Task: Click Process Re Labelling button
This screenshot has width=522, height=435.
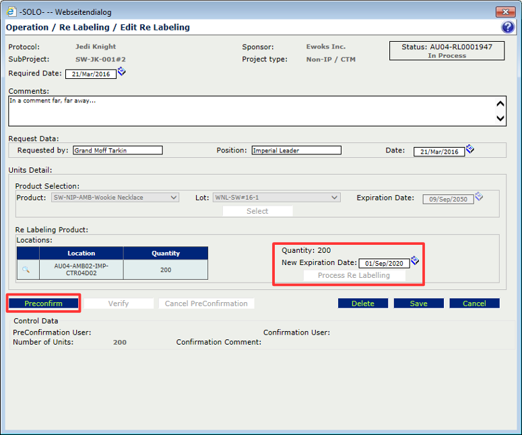Action: [354, 275]
